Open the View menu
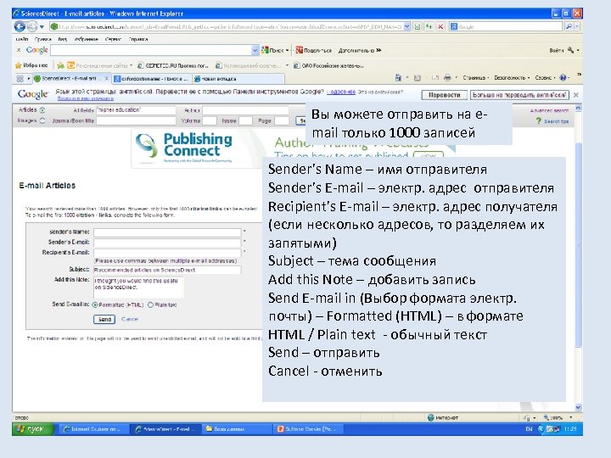Screen dimensions: 611x458 coord(62,39)
